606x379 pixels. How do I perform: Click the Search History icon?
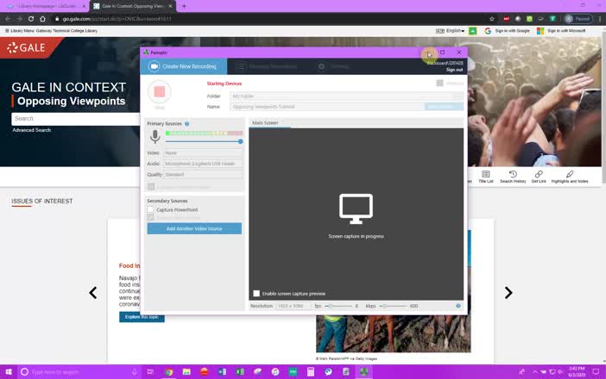(513, 176)
